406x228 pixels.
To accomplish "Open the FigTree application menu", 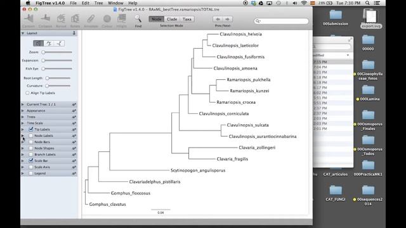I will (50, 3).
